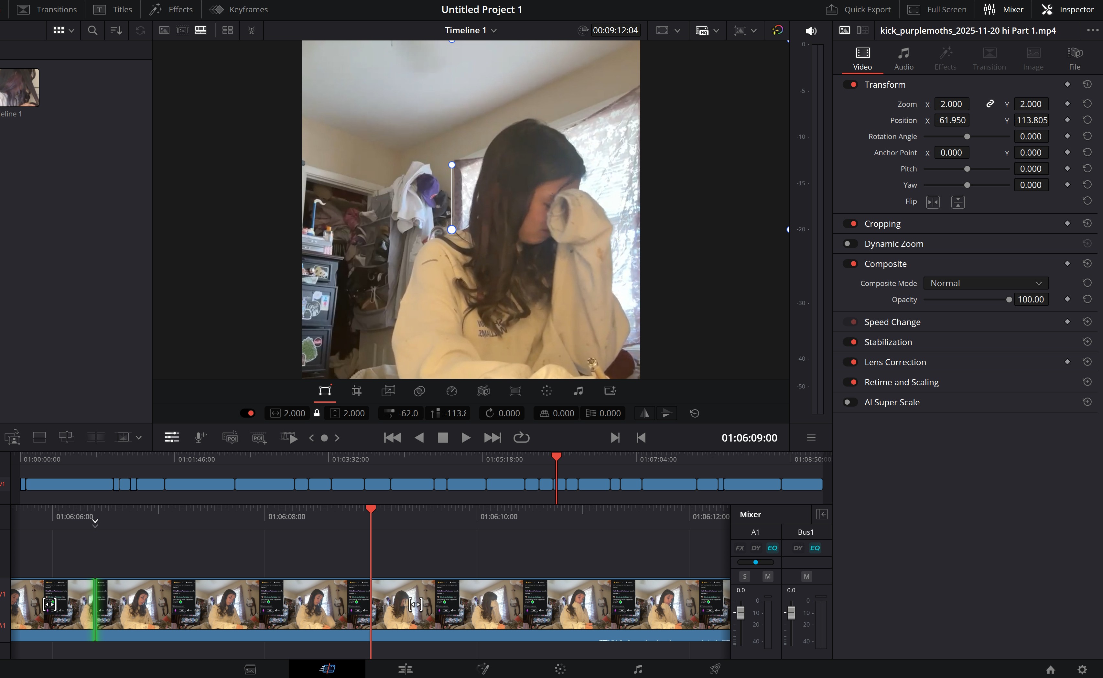The height and width of the screenshot is (678, 1103).
Task: Click the mute speaker icon above meters
Action: [x=811, y=30]
